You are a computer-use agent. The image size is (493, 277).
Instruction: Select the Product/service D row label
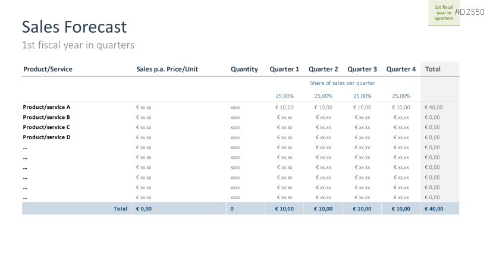pyautogui.click(x=46, y=137)
